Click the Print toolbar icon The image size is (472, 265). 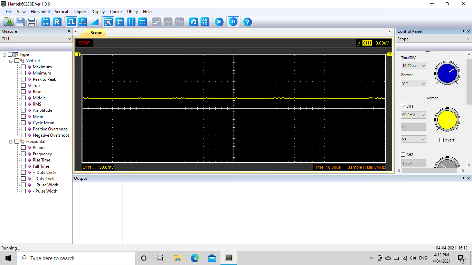pyautogui.click(x=32, y=22)
